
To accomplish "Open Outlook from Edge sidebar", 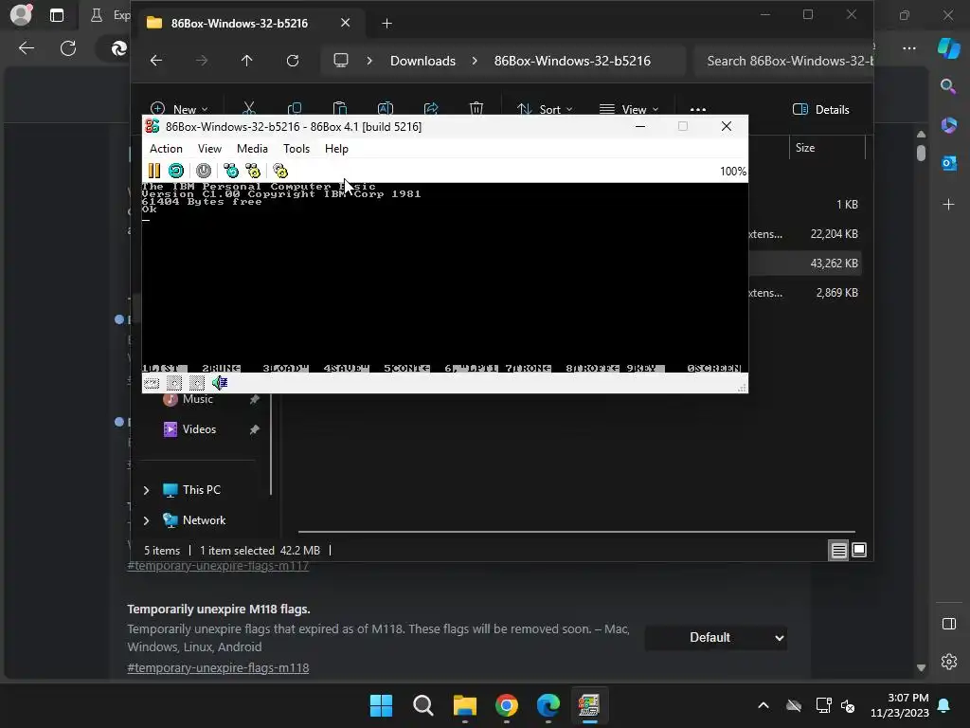I will point(948,163).
